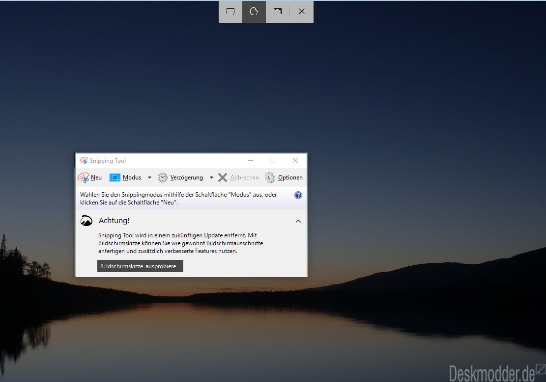Viewport: 546px width, 382px height.
Task: Close the Snipping Tool window
Action: (295, 160)
